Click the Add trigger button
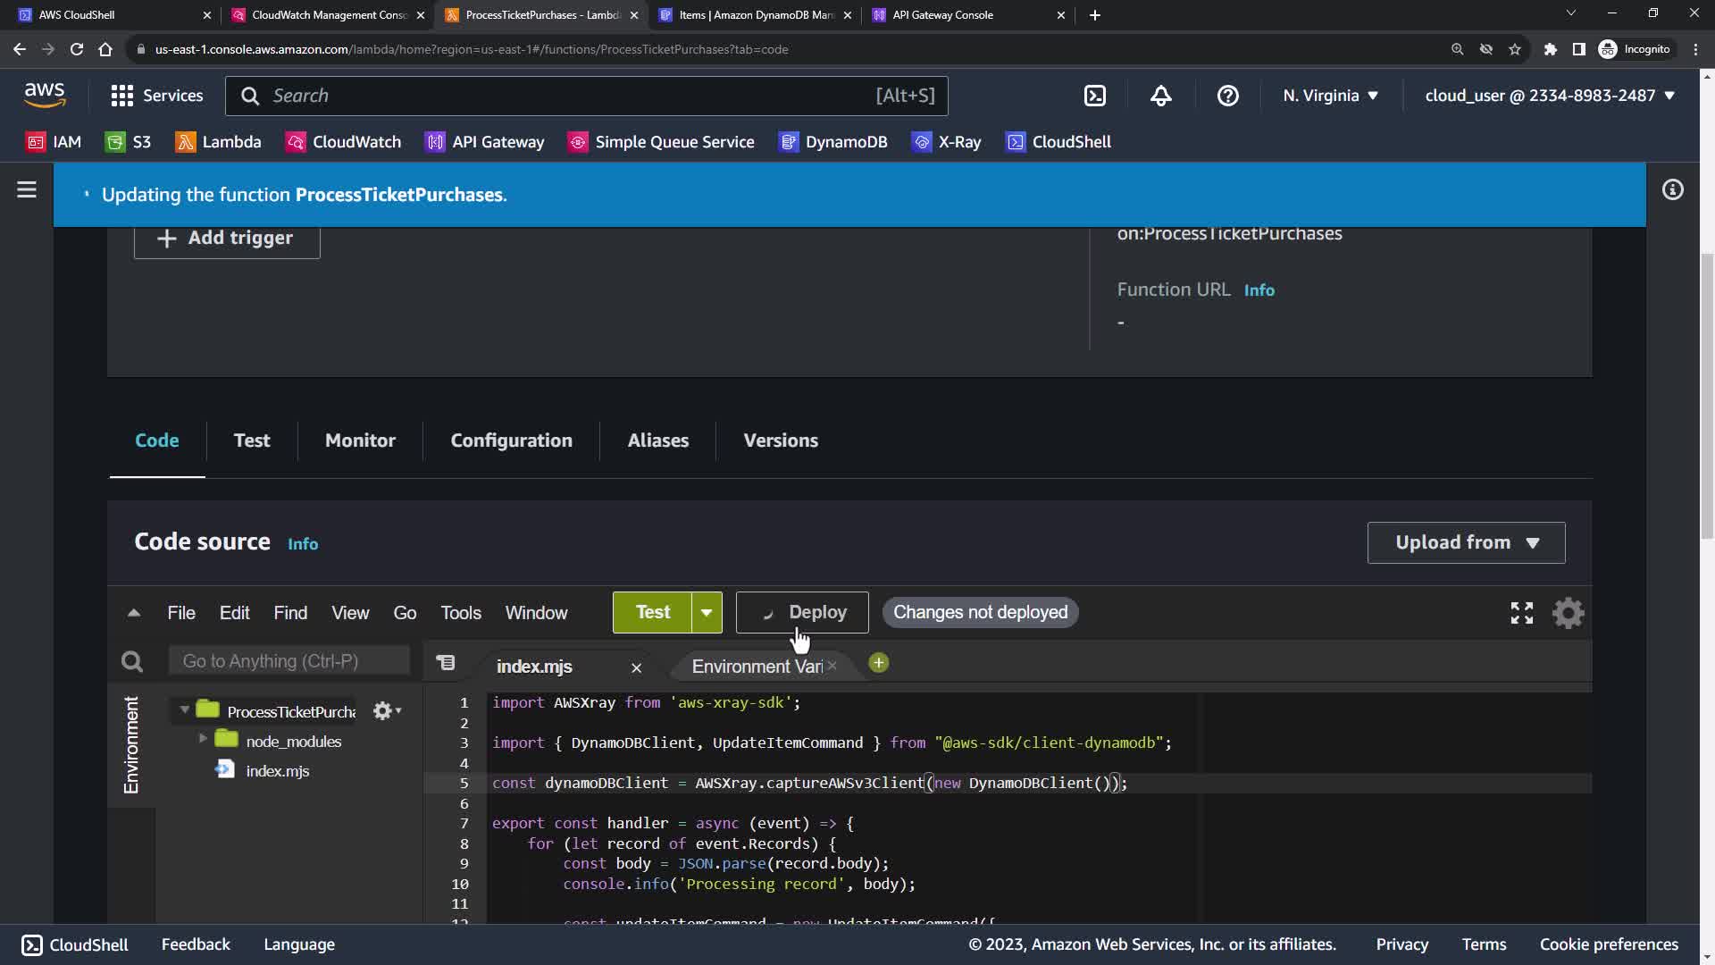The height and width of the screenshot is (965, 1715). coord(227,239)
